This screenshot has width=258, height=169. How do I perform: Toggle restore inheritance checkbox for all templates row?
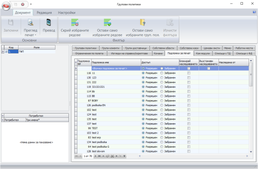209,68
